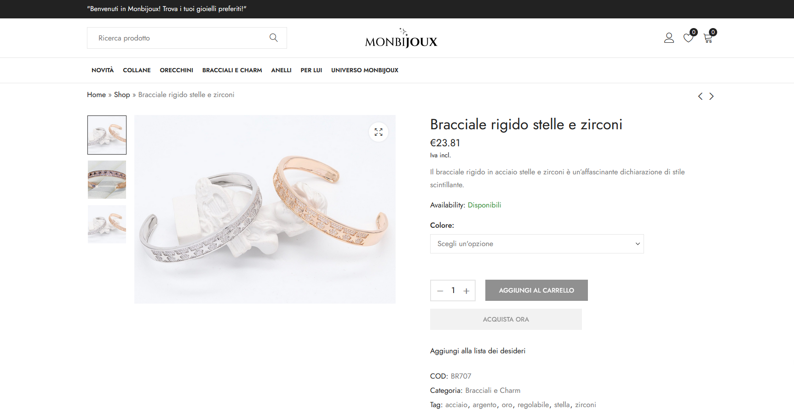
Task: Open the Colore option dropdown
Action: click(x=536, y=244)
